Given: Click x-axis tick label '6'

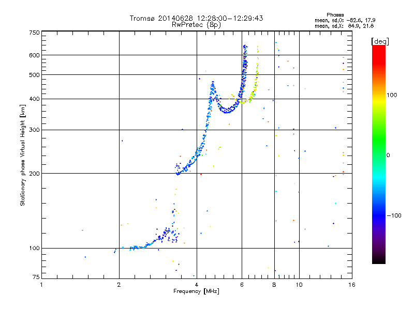Looking at the screenshot, I should click(x=242, y=285).
